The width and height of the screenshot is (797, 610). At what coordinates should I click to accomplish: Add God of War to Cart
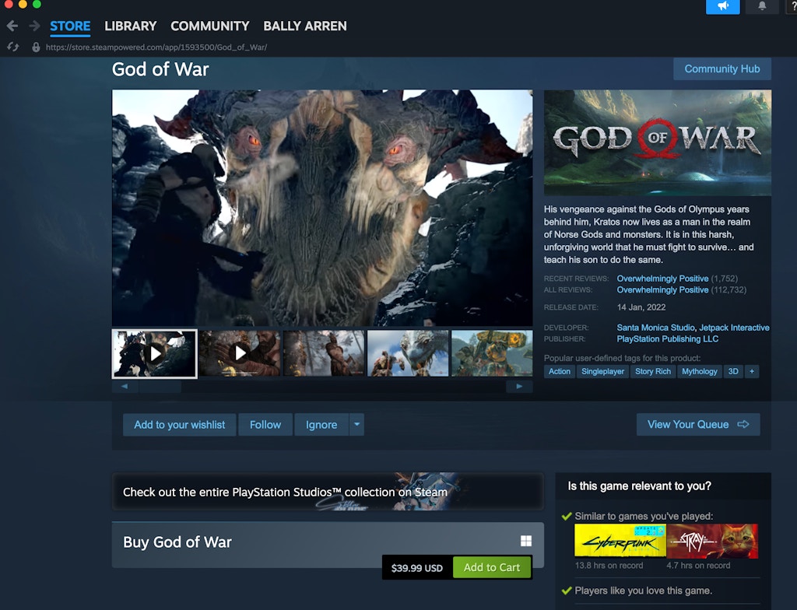[x=492, y=567]
